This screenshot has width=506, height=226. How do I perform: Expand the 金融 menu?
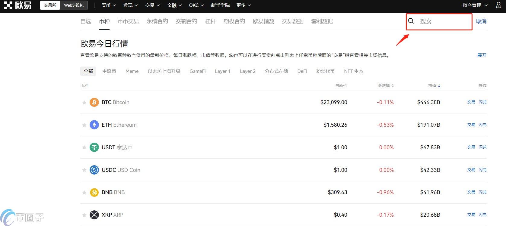[174, 5]
